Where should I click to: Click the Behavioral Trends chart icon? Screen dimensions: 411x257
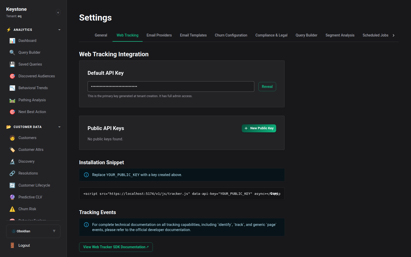click(12, 88)
